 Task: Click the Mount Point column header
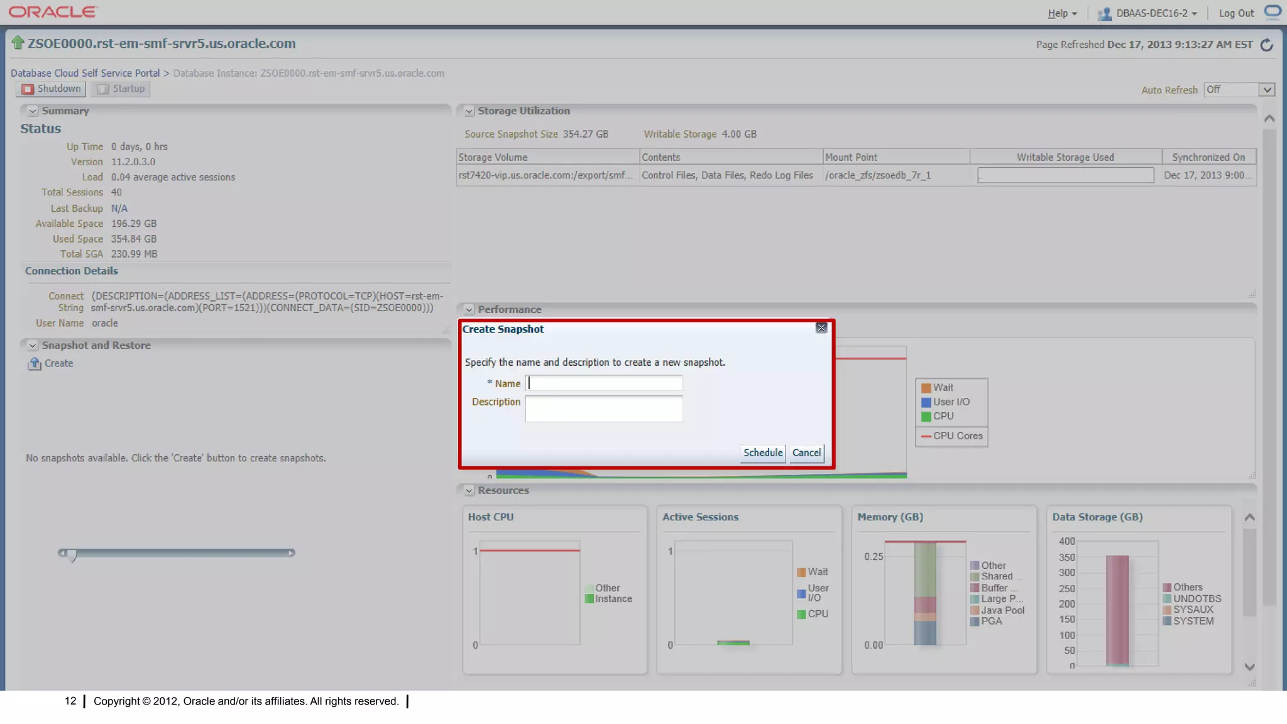pos(896,157)
